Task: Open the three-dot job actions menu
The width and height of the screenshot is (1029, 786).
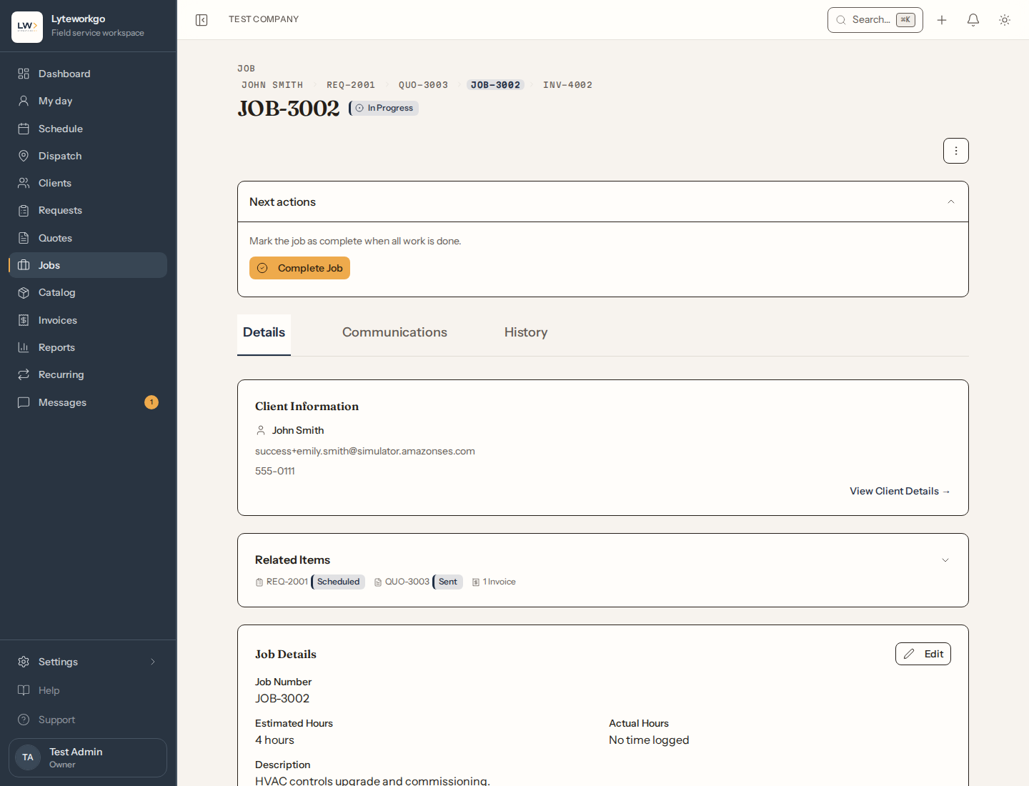Action: click(956, 151)
